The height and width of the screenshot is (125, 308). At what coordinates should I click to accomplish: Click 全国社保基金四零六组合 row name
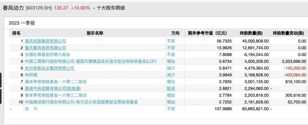click(x=47, y=54)
